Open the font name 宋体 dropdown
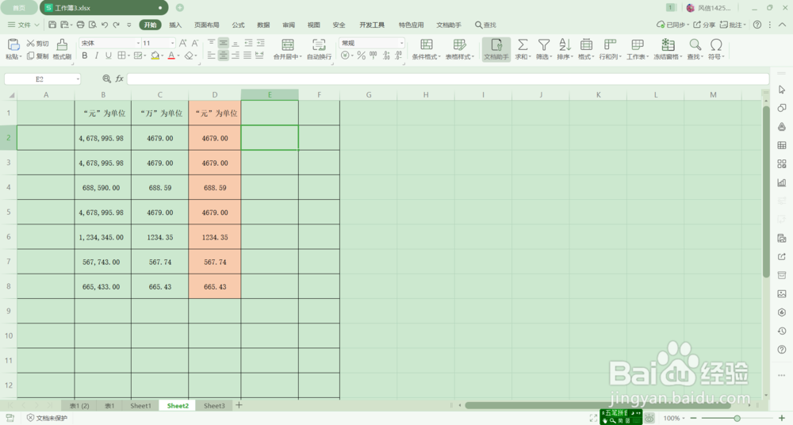This screenshot has height=425, width=793. 138,43
